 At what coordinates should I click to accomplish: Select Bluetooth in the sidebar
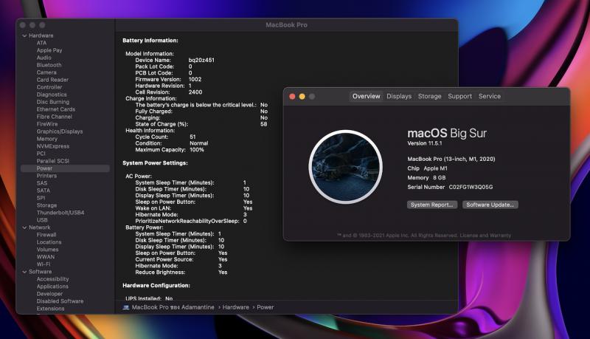49,65
